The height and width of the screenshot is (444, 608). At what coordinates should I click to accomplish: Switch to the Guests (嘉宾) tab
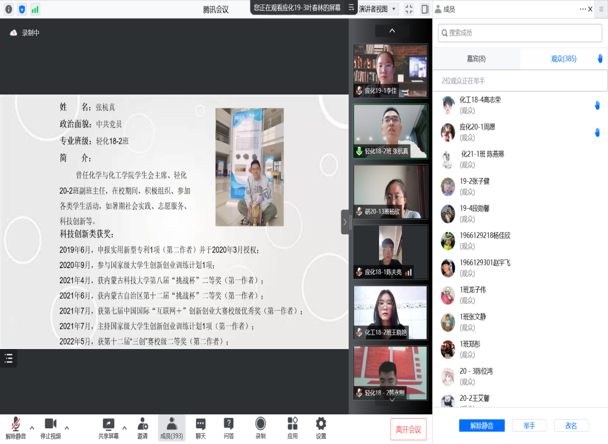476,59
